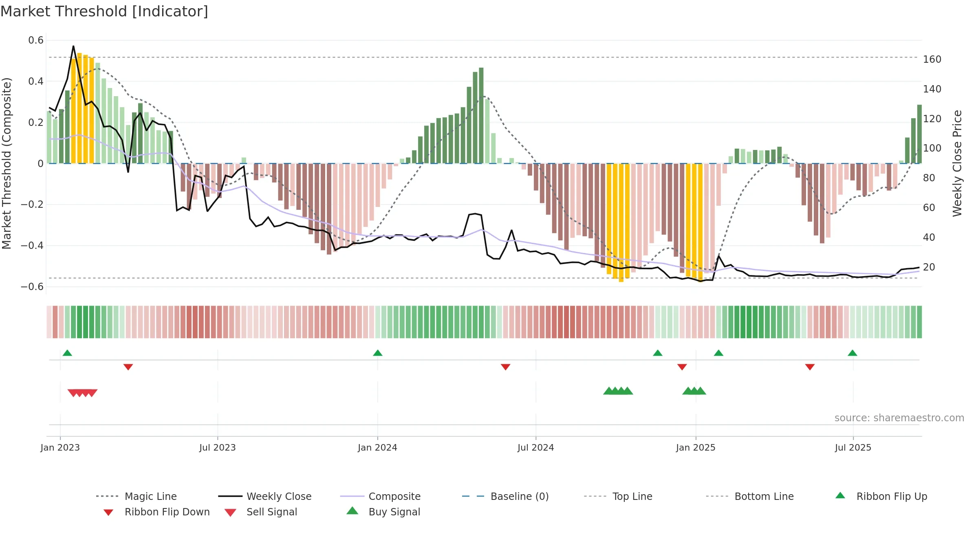Click the ribbon flip up marker just after Jan 2025
Screen dimensions: 978x550
coord(718,353)
